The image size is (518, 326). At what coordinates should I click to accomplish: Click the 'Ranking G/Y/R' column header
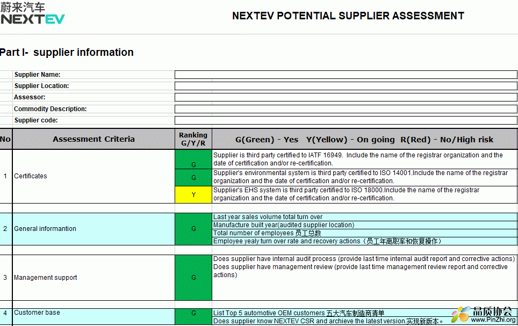[x=193, y=139]
